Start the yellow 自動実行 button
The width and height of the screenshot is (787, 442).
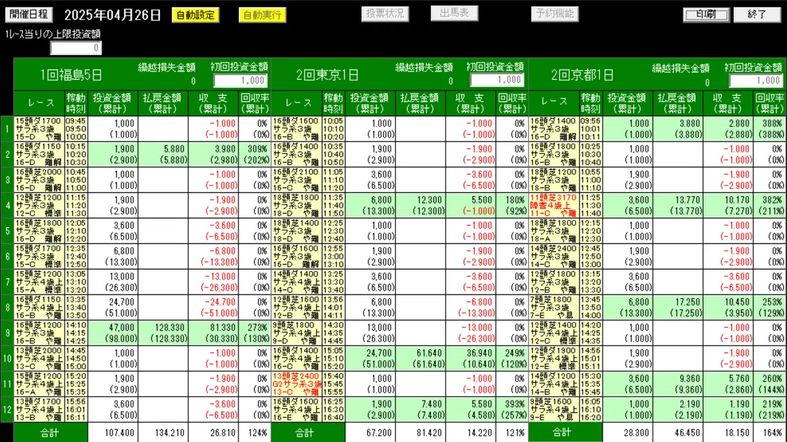[x=262, y=15]
